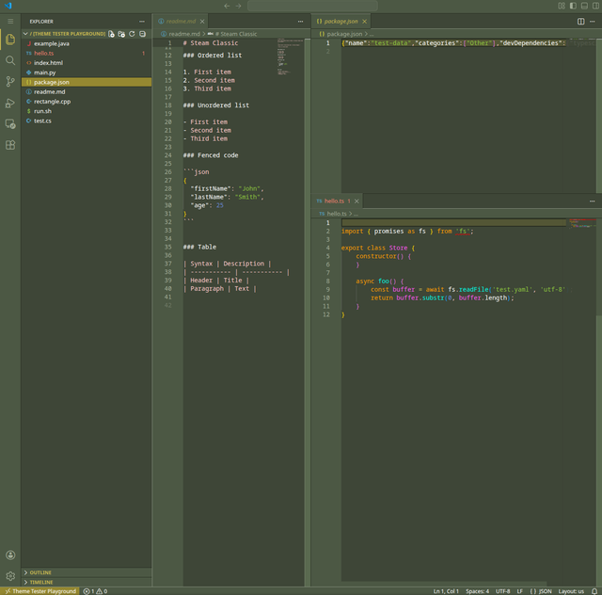Click the New File icon in Explorer
602x595 pixels.
pyautogui.click(x=111, y=34)
